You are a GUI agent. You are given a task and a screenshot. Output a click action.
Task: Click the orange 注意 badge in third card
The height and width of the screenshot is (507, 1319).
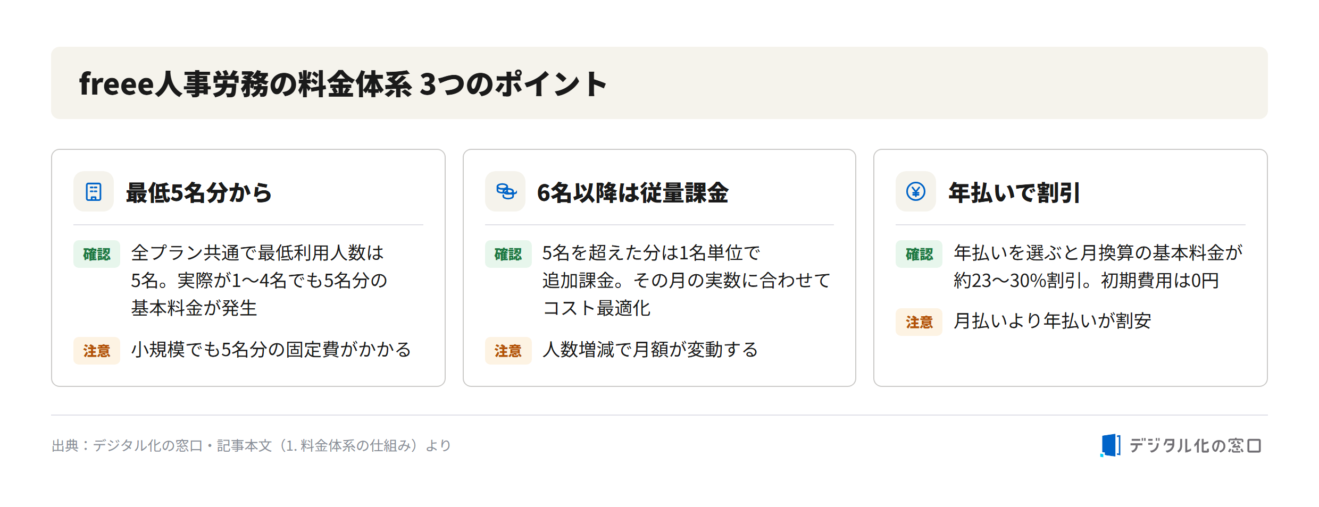pyautogui.click(x=919, y=322)
